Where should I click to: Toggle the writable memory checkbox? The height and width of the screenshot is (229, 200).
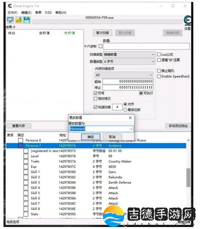click(x=96, y=93)
